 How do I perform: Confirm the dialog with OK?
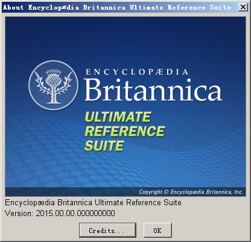click(x=157, y=230)
